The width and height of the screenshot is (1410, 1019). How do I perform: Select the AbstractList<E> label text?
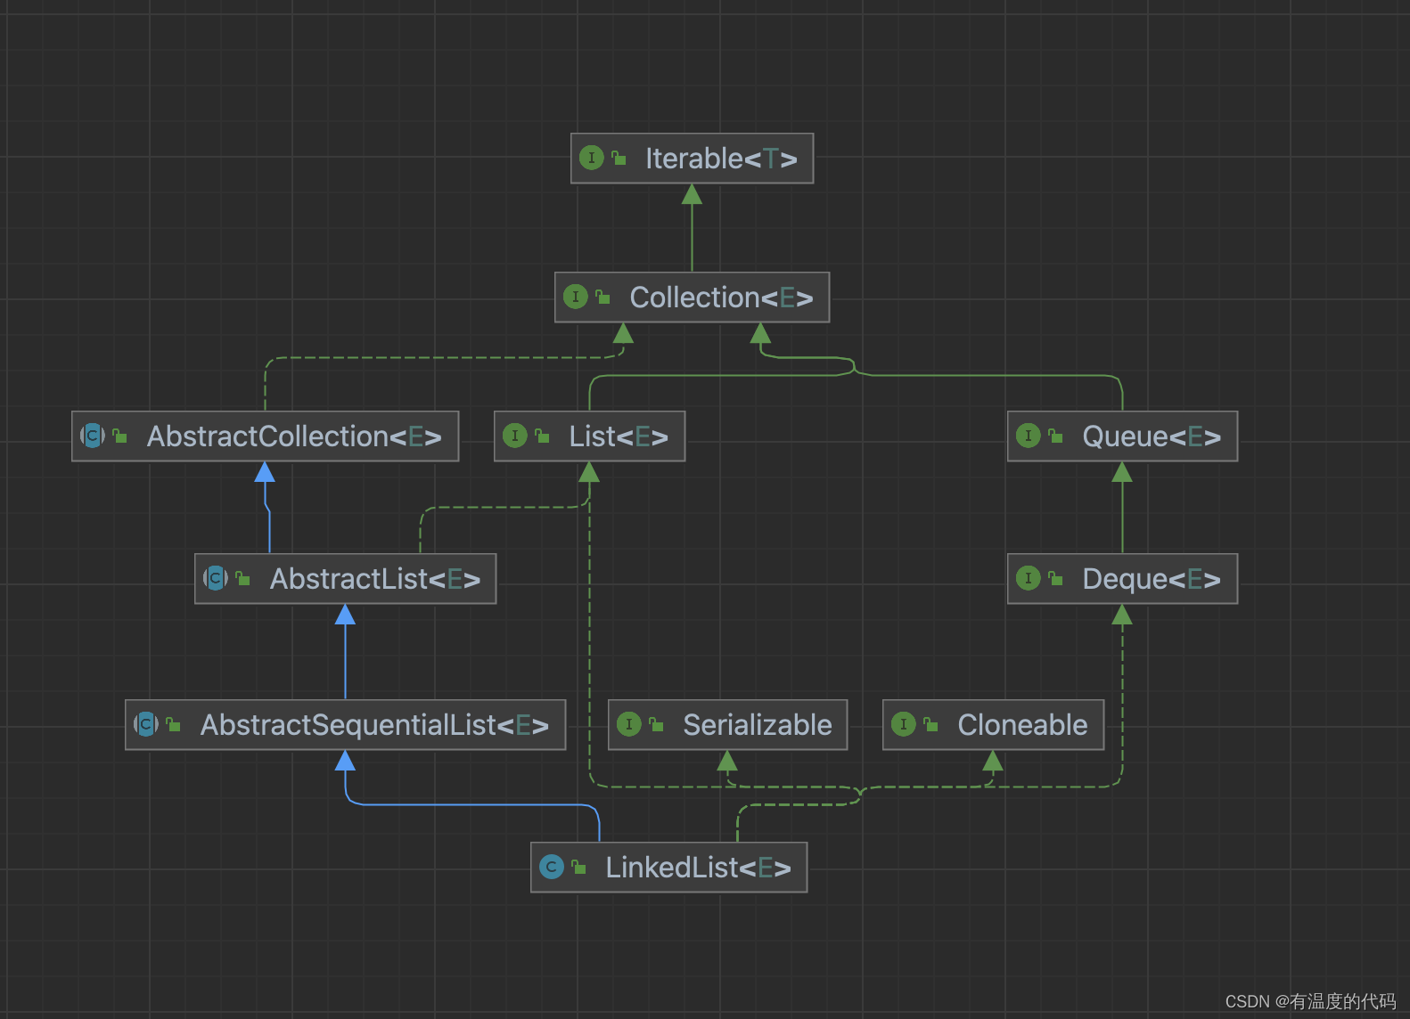click(x=375, y=579)
